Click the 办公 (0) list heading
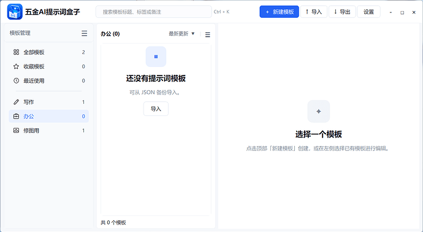This screenshot has height=232, width=423. (110, 34)
